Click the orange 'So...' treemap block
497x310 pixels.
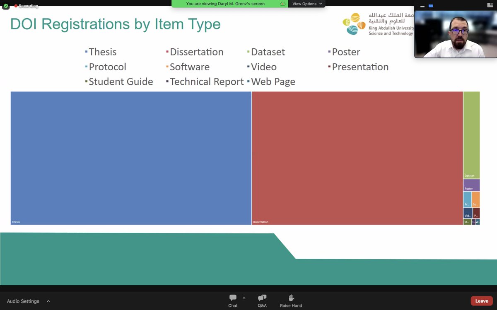pyautogui.click(x=476, y=200)
